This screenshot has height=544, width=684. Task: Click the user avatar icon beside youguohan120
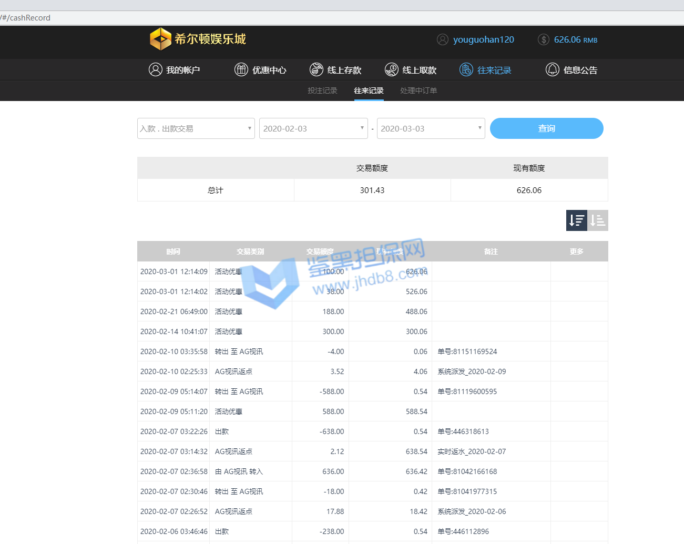pos(443,39)
